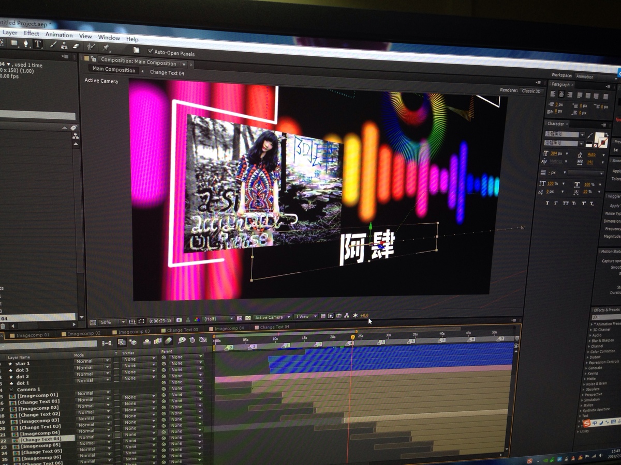Image resolution: width=621 pixels, height=465 pixels.
Task: Enable Motion Blur for timeline layers
Action: 168,340
